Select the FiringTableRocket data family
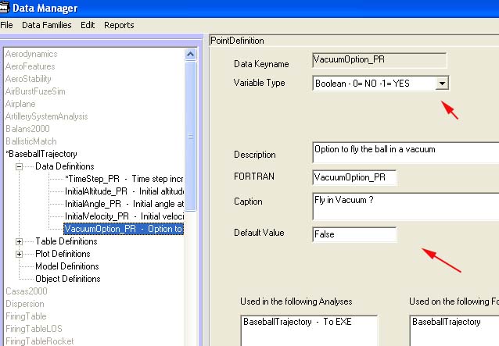Viewport: 499px width, 346px height. coord(39,341)
